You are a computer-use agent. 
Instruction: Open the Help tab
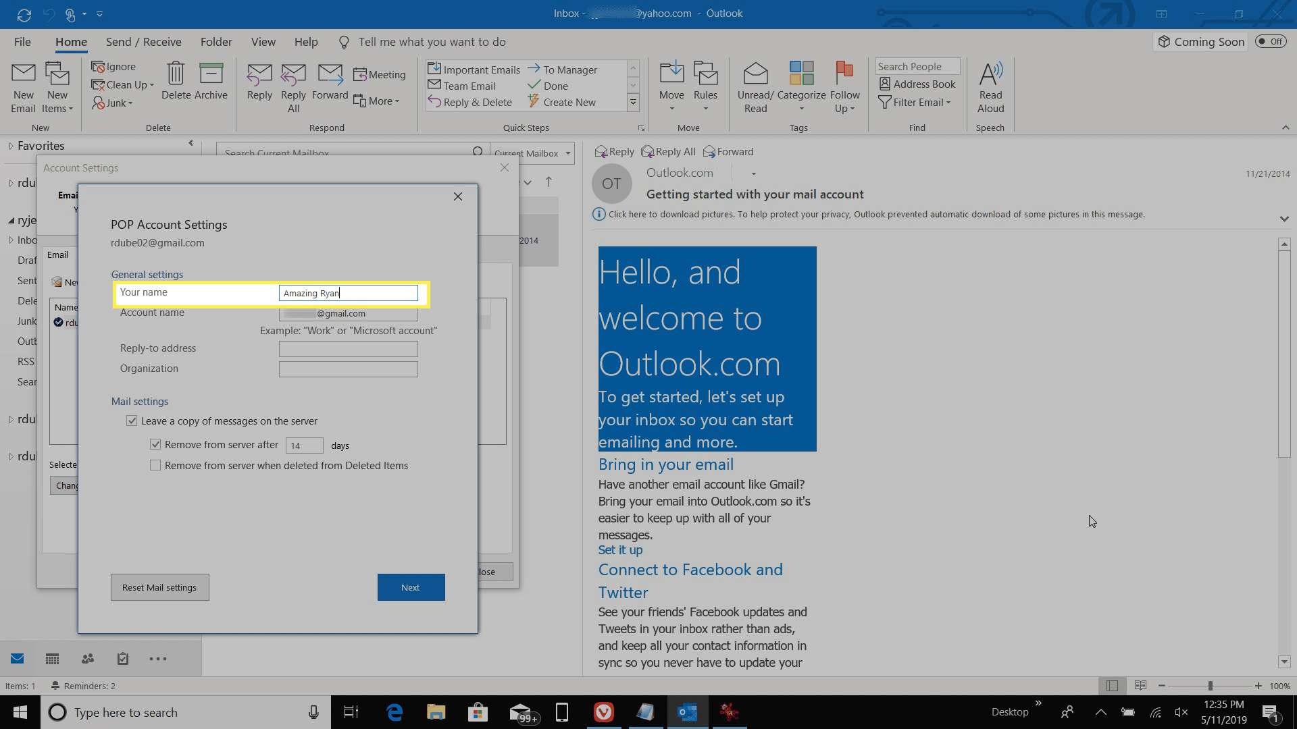(306, 42)
